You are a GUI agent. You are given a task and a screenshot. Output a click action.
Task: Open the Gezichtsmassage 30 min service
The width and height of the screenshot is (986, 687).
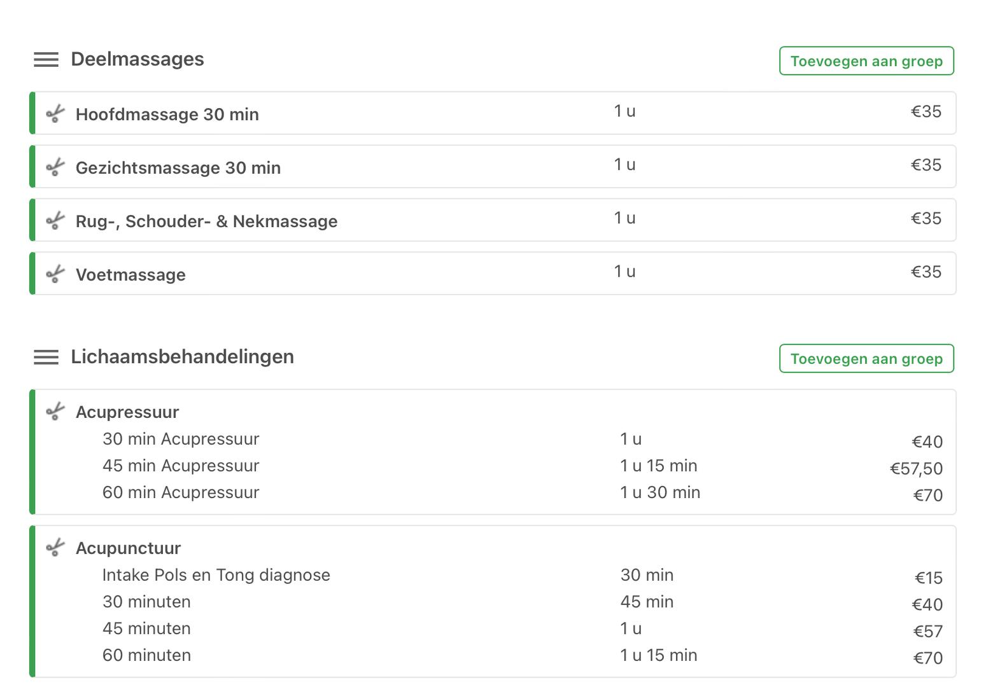tap(493, 167)
